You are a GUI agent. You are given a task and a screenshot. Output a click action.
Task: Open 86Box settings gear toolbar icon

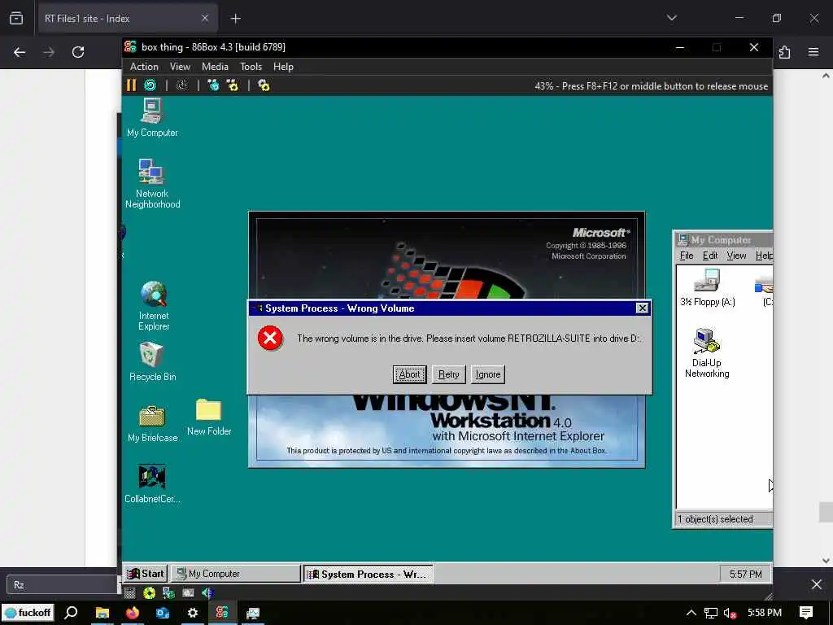click(264, 85)
